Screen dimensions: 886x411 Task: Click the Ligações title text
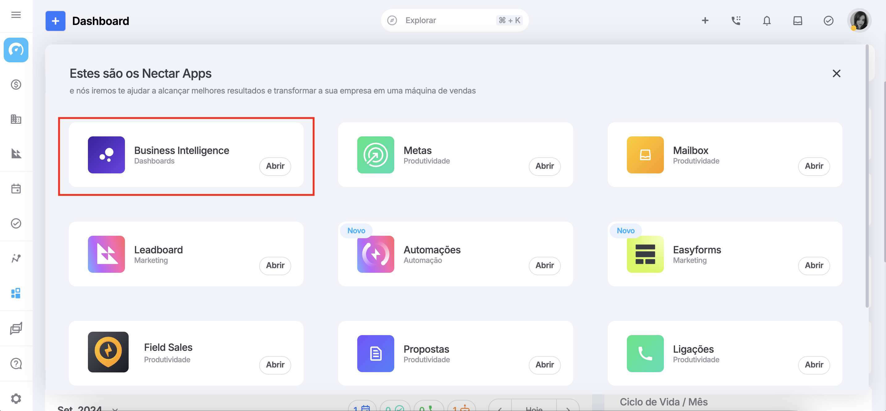(693, 349)
